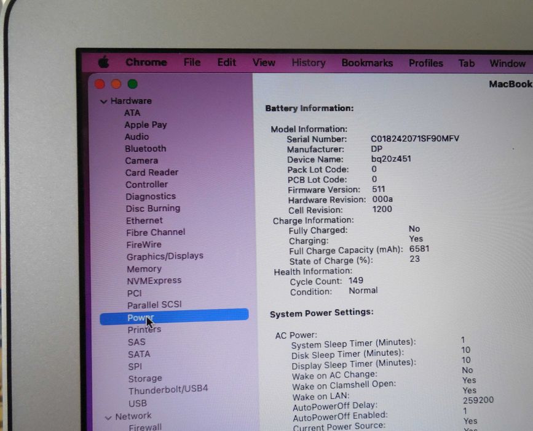Minimize window with the orange button
533x431 pixels.
coord(116,84)
